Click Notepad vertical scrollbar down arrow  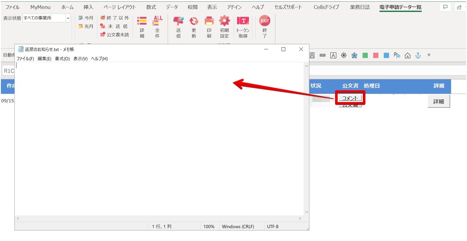coord(306,212)
